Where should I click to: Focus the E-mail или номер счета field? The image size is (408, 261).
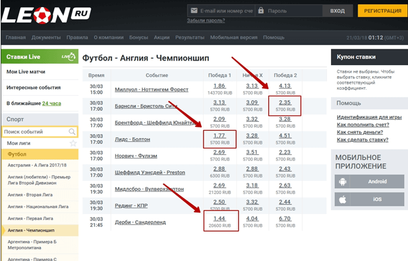[x=221, y=10]
